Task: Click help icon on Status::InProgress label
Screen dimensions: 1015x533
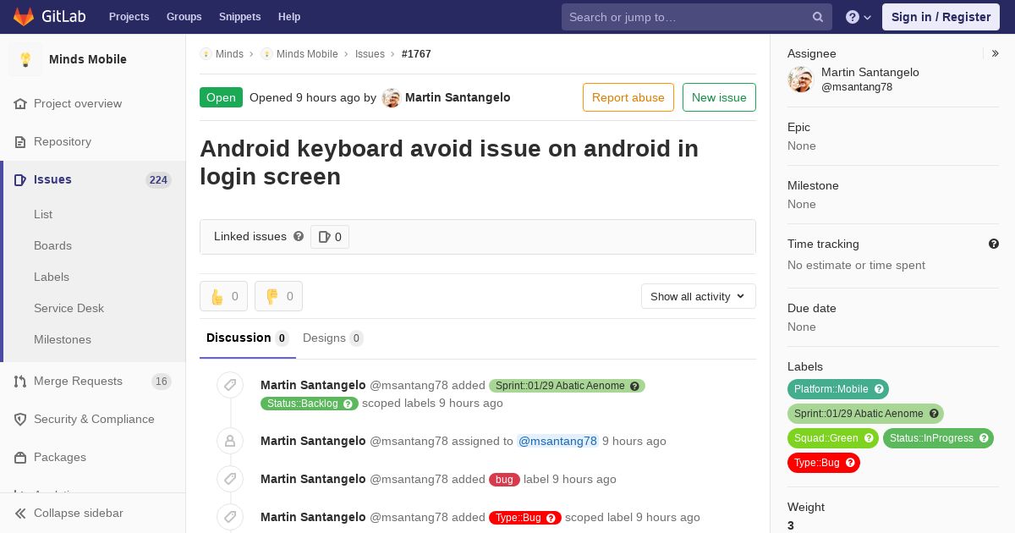Action: [983, 438]
